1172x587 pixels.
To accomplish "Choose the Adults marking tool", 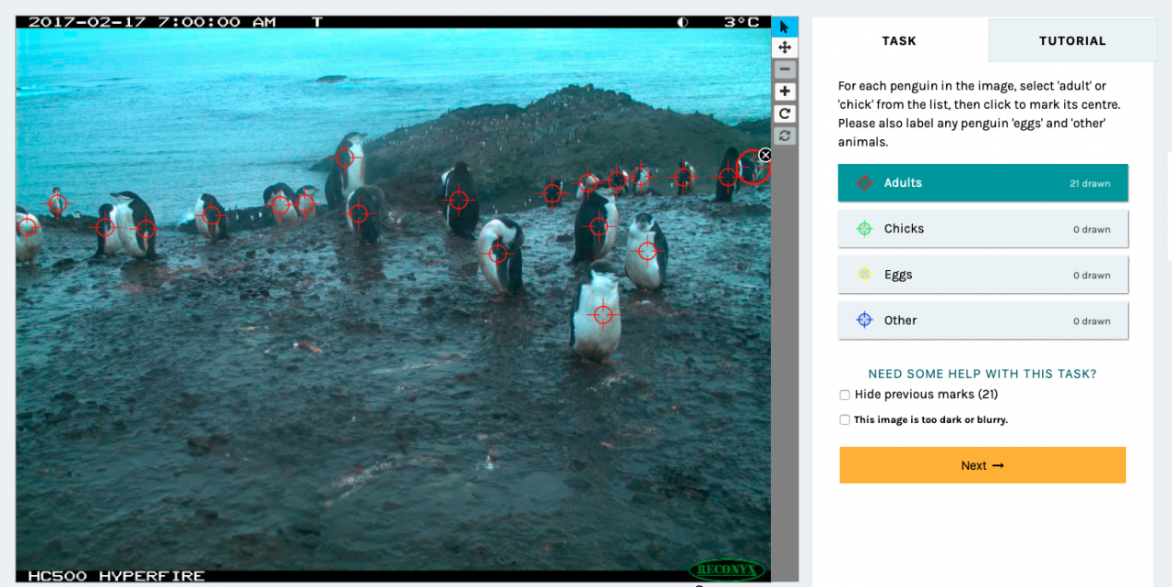I will click(982, 183).
